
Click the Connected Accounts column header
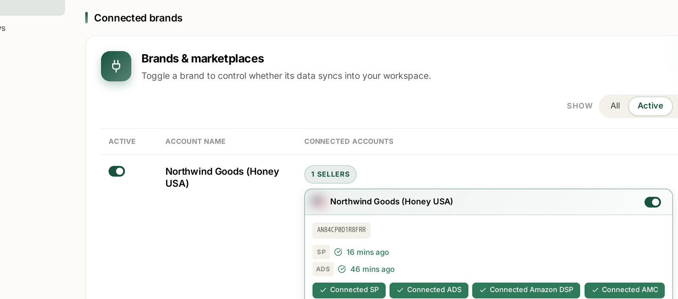[x=349, y=141]
